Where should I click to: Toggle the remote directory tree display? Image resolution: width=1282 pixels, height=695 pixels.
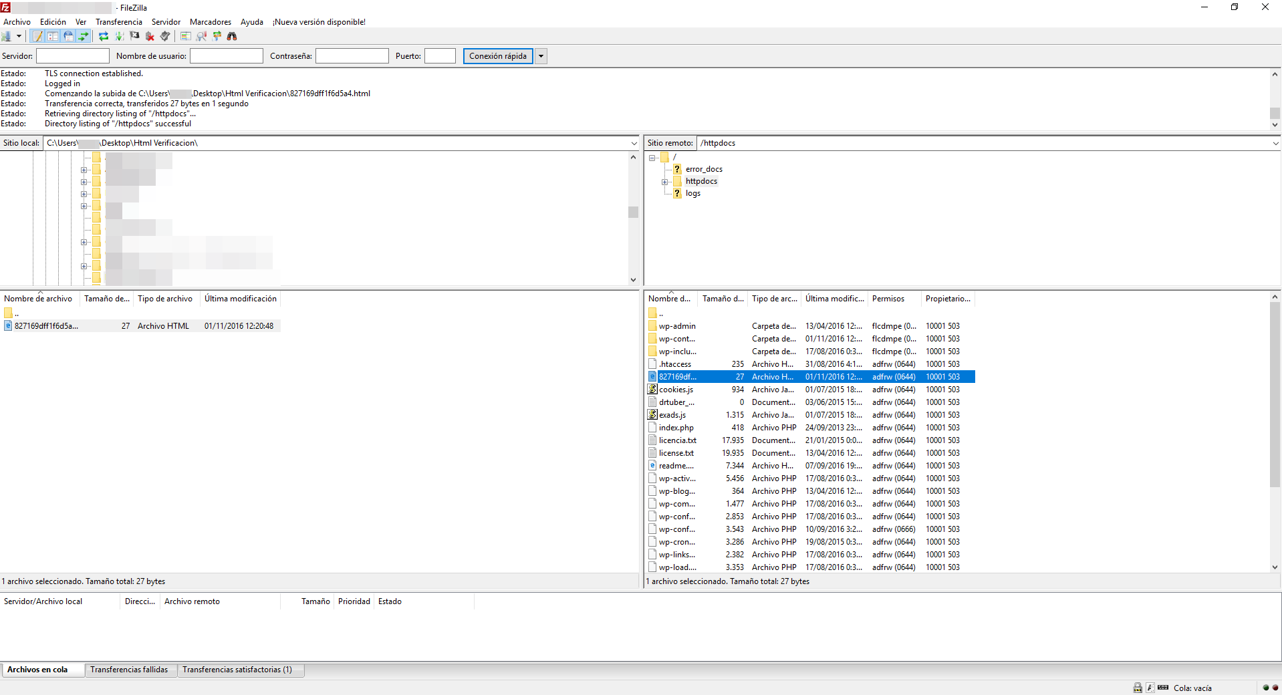(x=68, y=36)
